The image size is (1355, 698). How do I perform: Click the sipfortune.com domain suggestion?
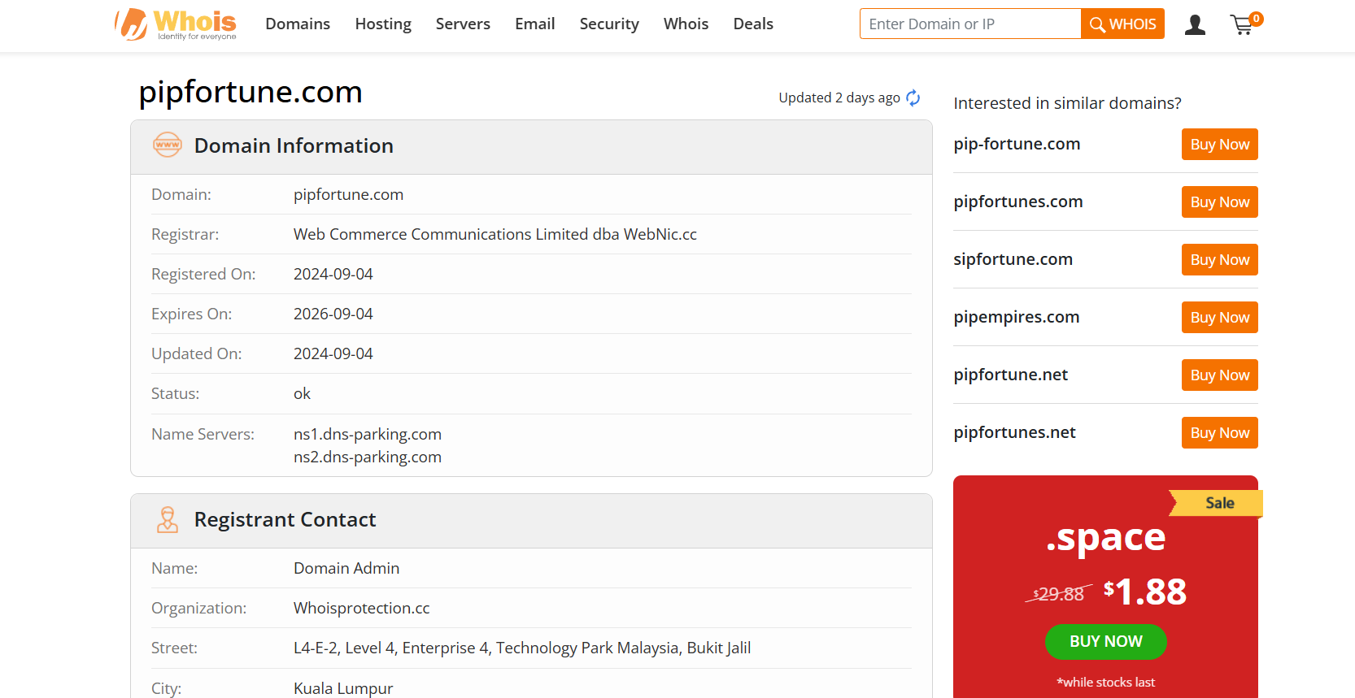[1013, 259]
